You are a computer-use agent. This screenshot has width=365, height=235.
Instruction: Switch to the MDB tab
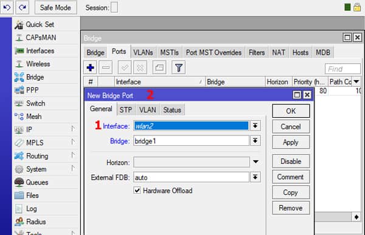[323, 53]
